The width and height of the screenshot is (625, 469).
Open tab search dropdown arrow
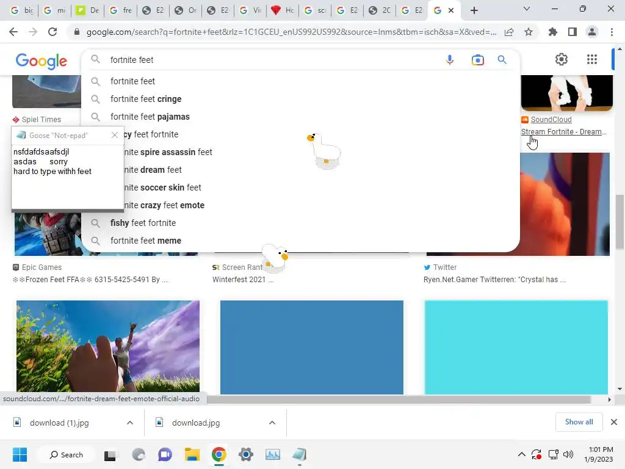pyautogui.click(x=527, y=9)
